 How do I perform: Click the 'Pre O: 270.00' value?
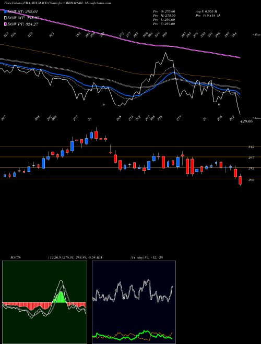tap(164, 11)
